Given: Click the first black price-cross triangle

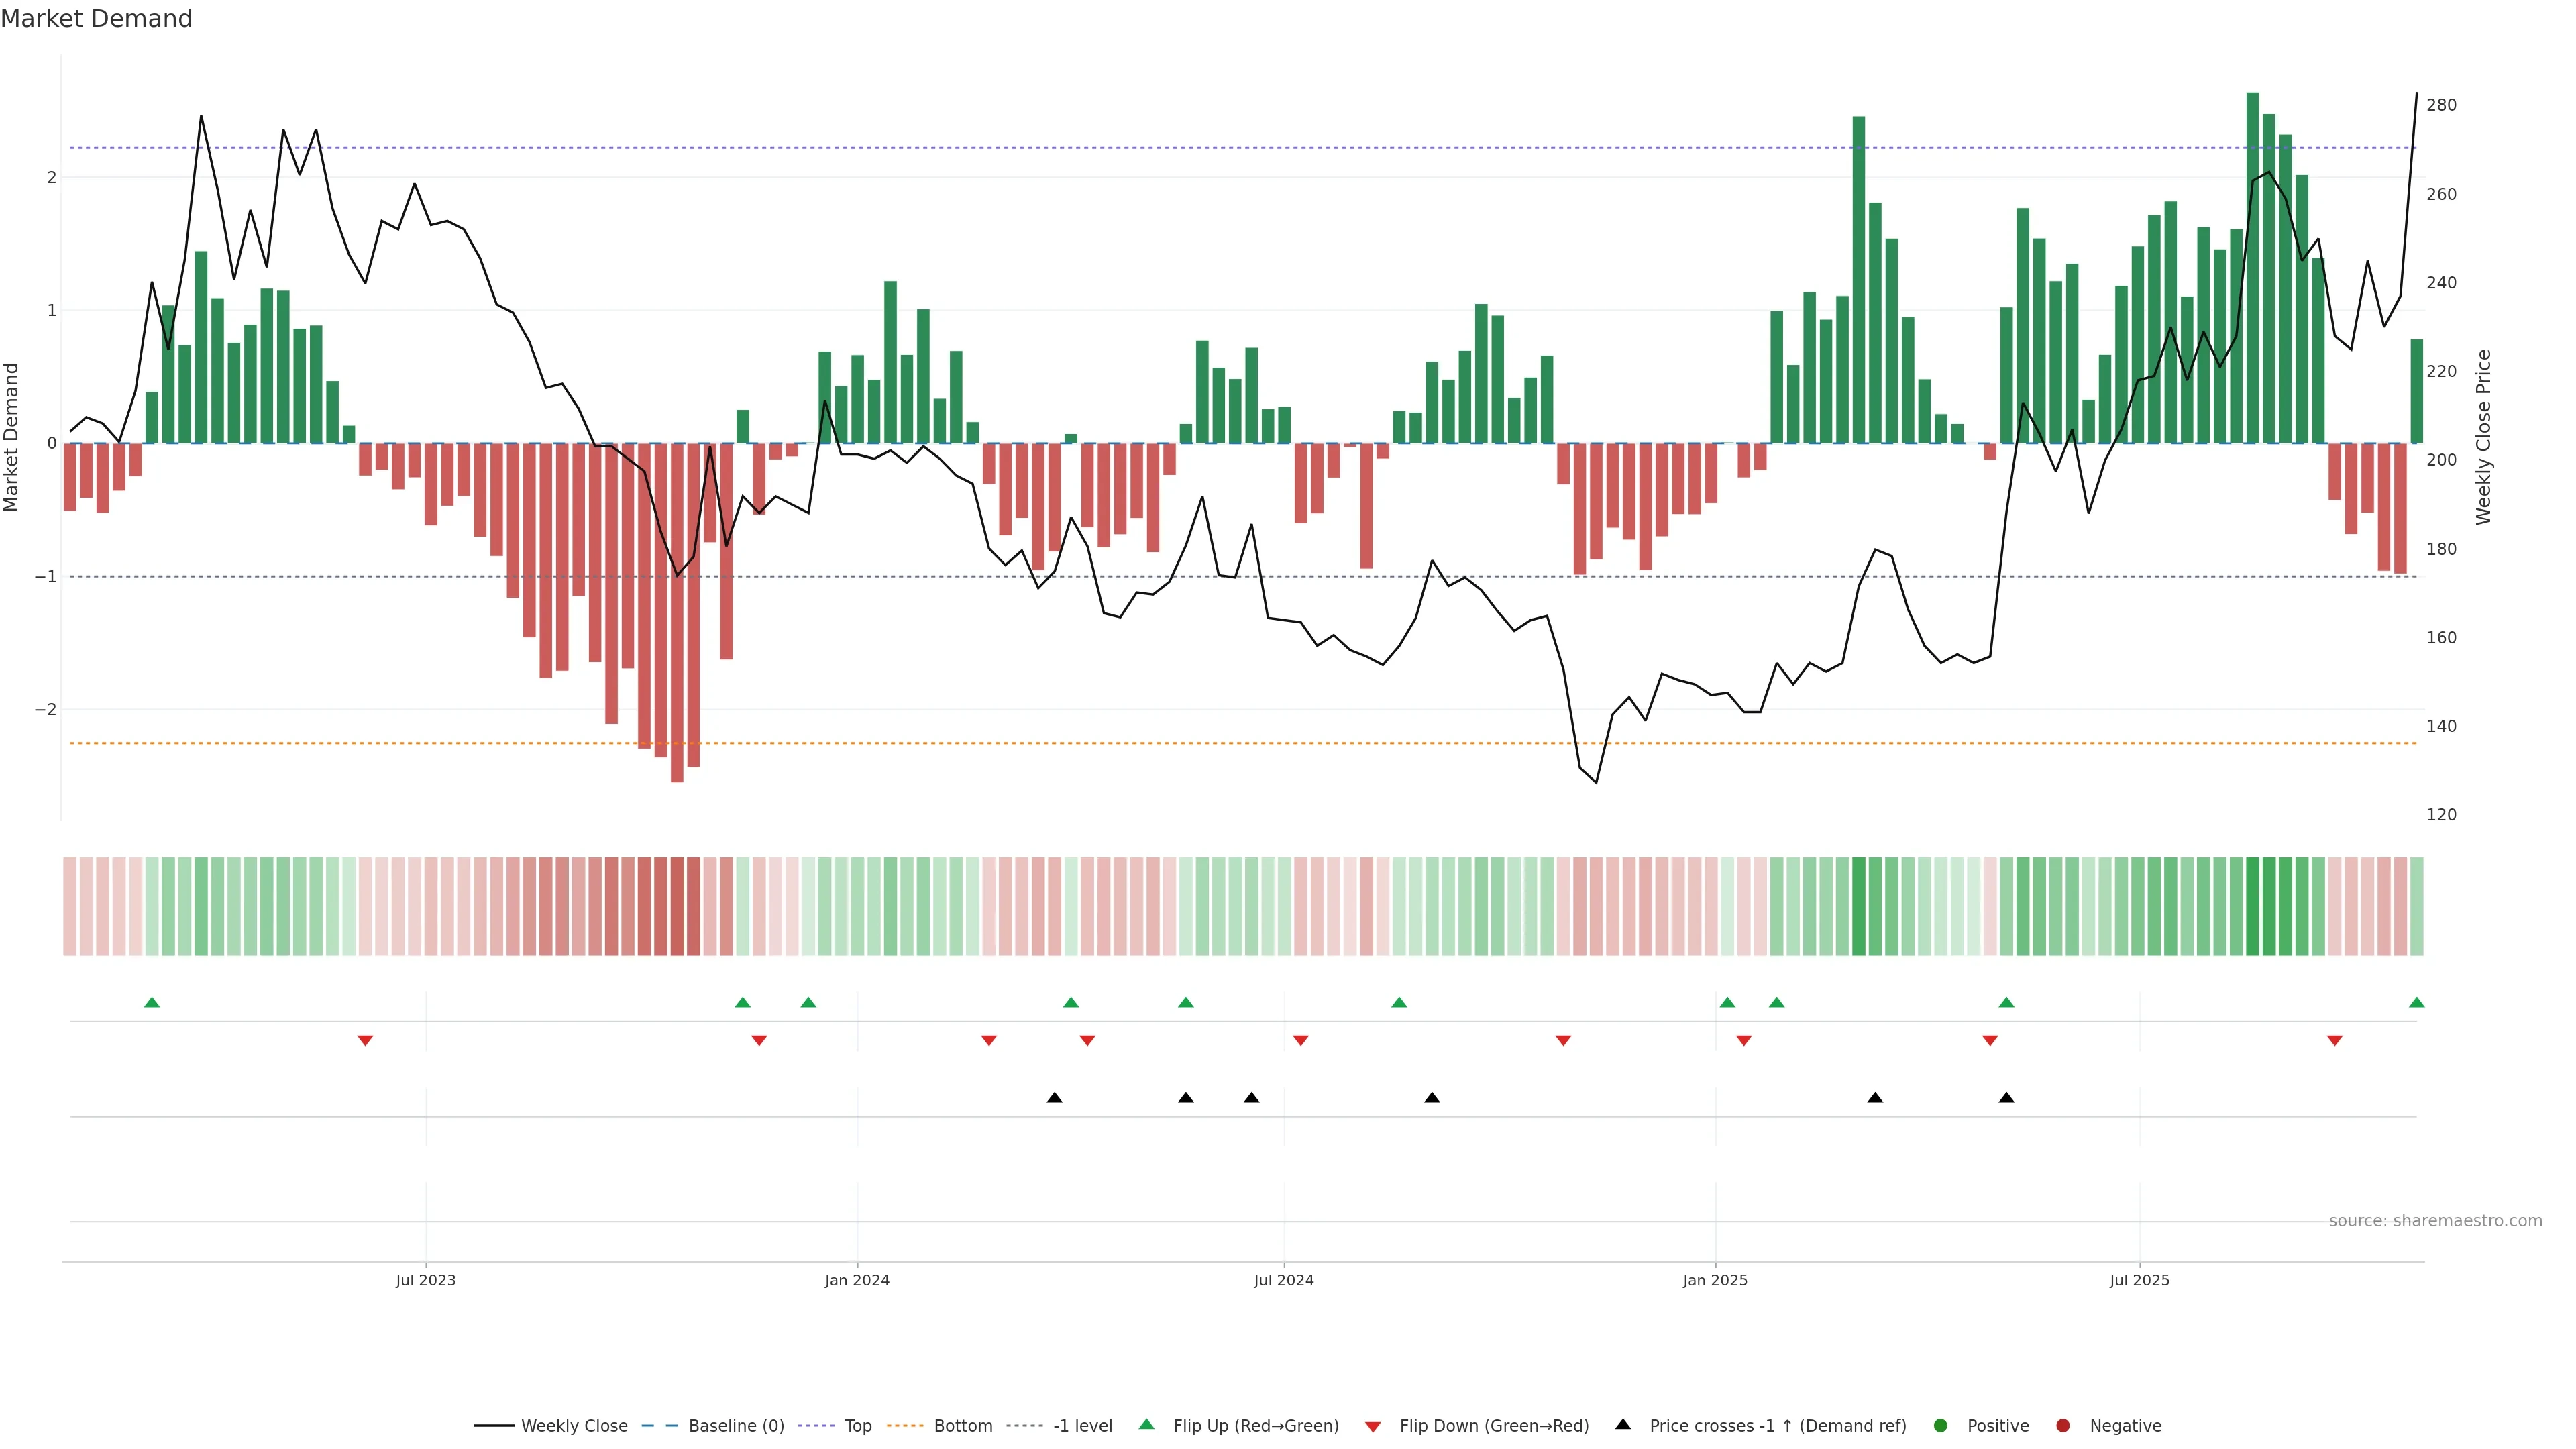Looking at the screenshot, I should (1054, 1098).
